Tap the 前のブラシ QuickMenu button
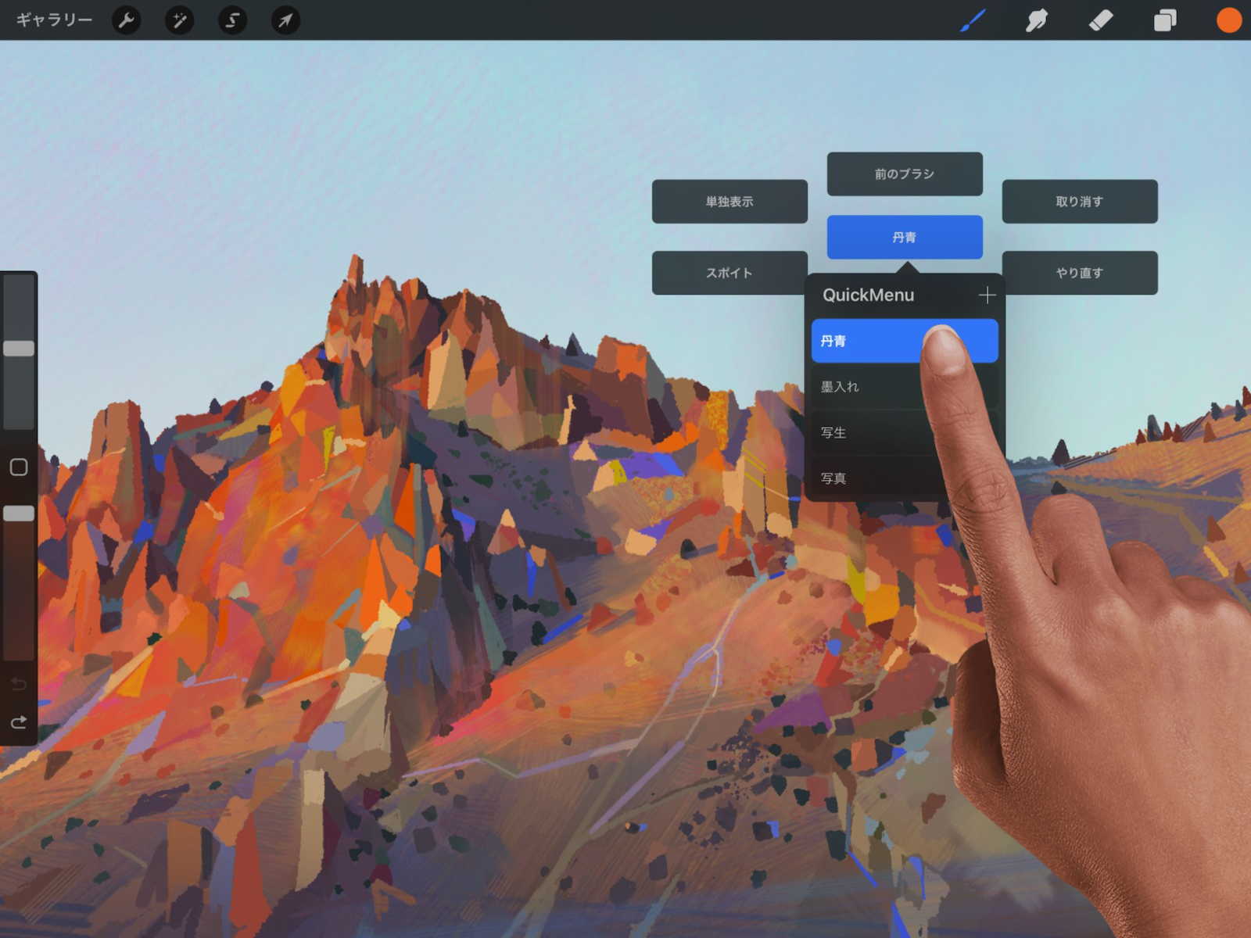The width and height of the screenshot is (1251, 938). [905, 174]
